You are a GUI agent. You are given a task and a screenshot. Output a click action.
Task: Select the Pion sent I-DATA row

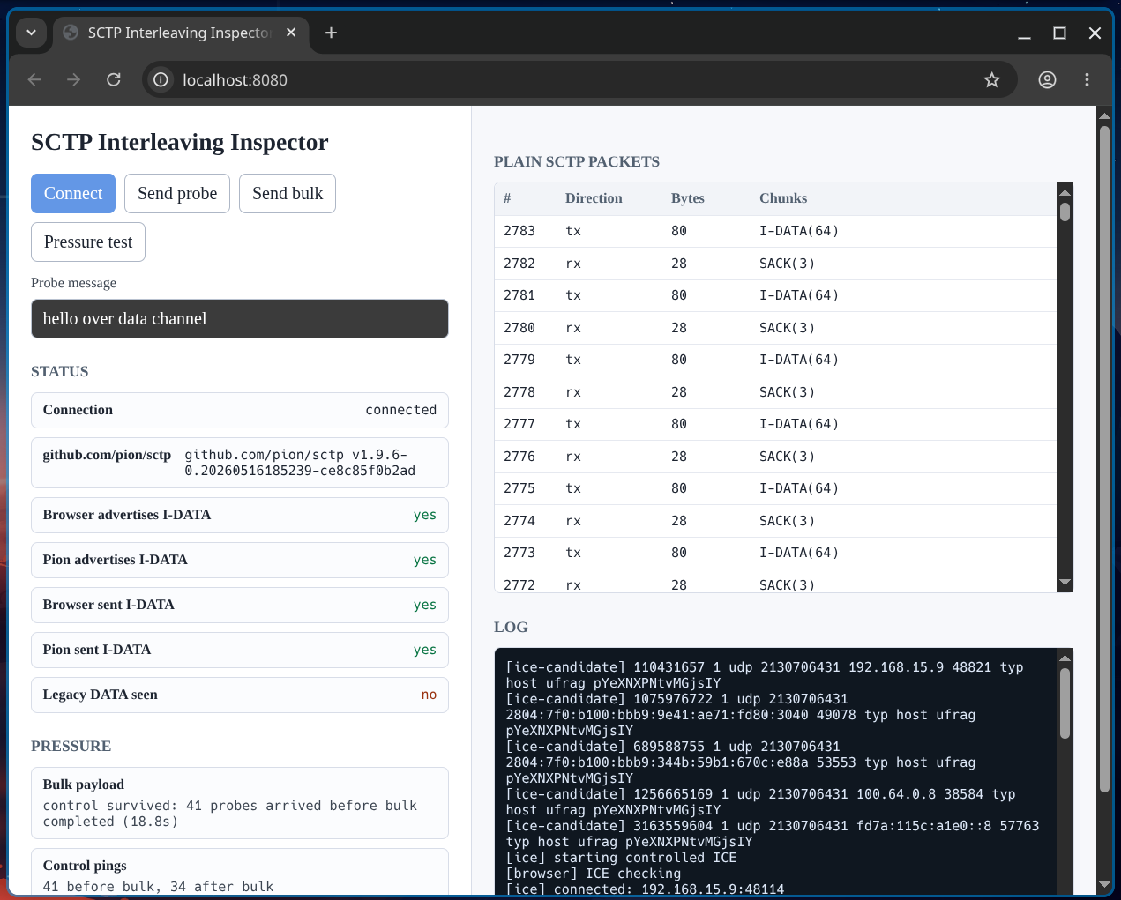(x=240, y=650)
